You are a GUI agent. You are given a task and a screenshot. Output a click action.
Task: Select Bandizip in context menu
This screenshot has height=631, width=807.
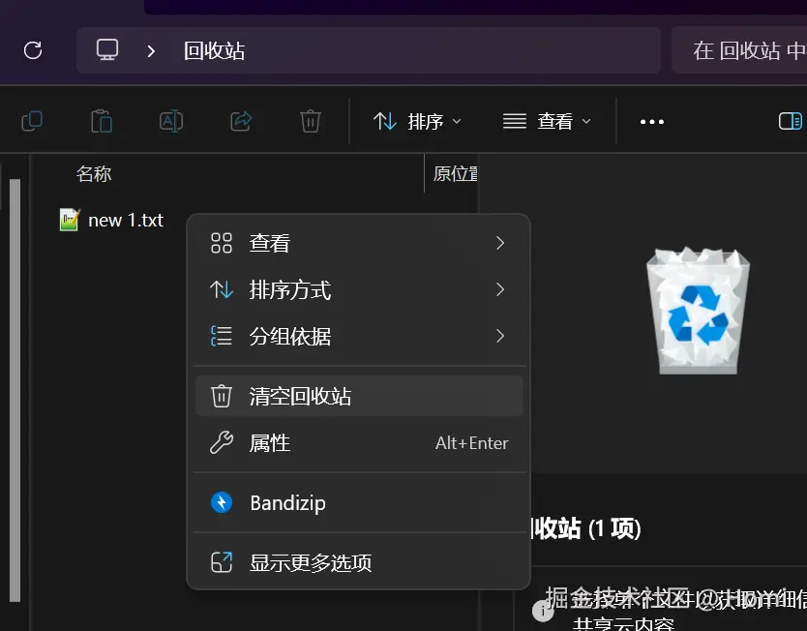point(359,502)
